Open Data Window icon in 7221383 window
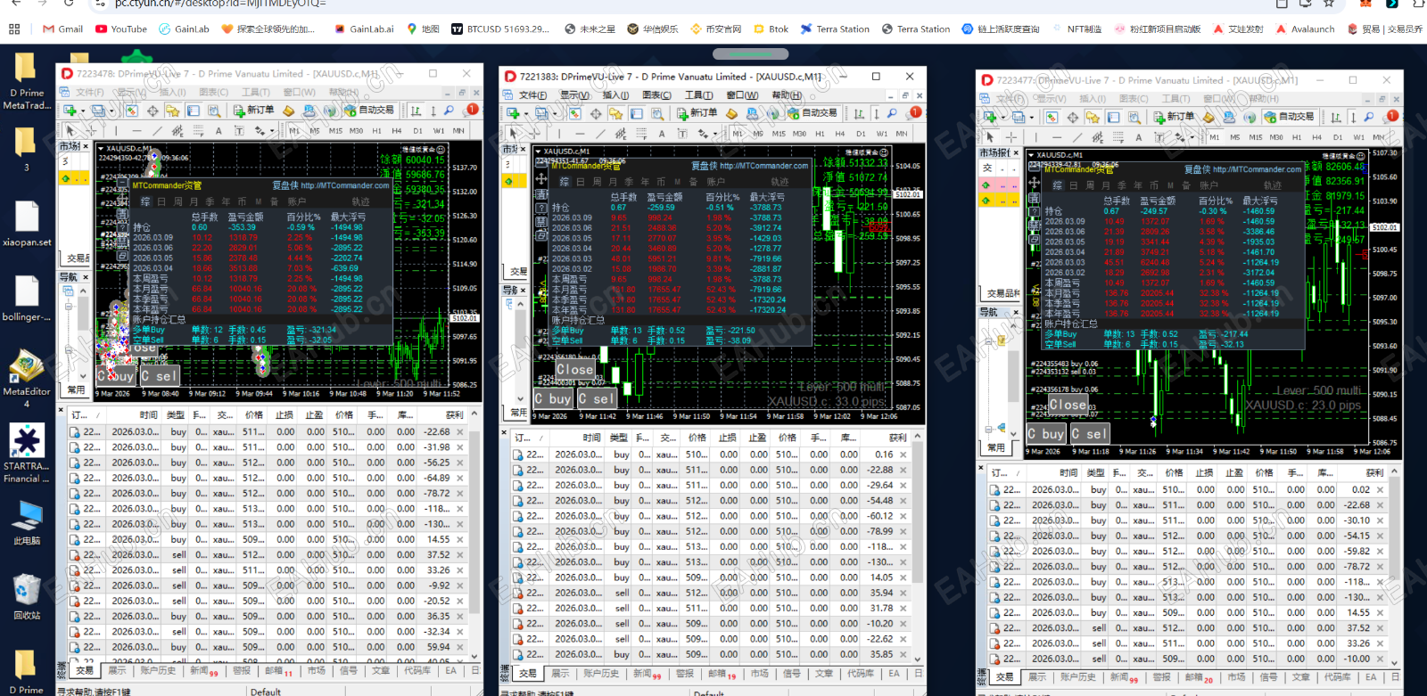Image resolution: width=1427 pixels, height=696 pixels. tap(595, 113)
